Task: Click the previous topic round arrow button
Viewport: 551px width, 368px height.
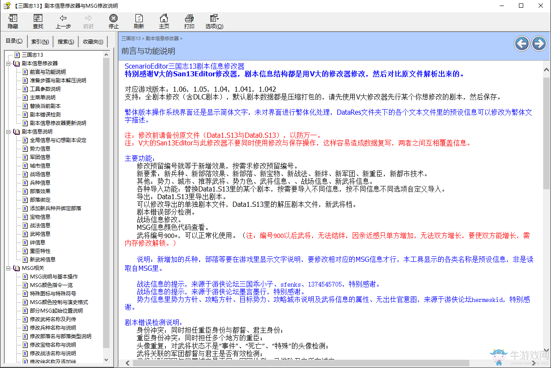Action: point(522,43)
